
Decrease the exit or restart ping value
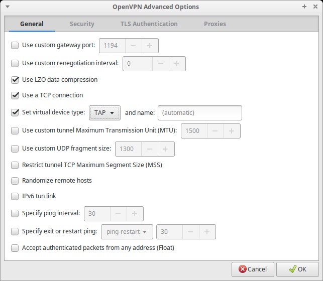click(191, 232)
